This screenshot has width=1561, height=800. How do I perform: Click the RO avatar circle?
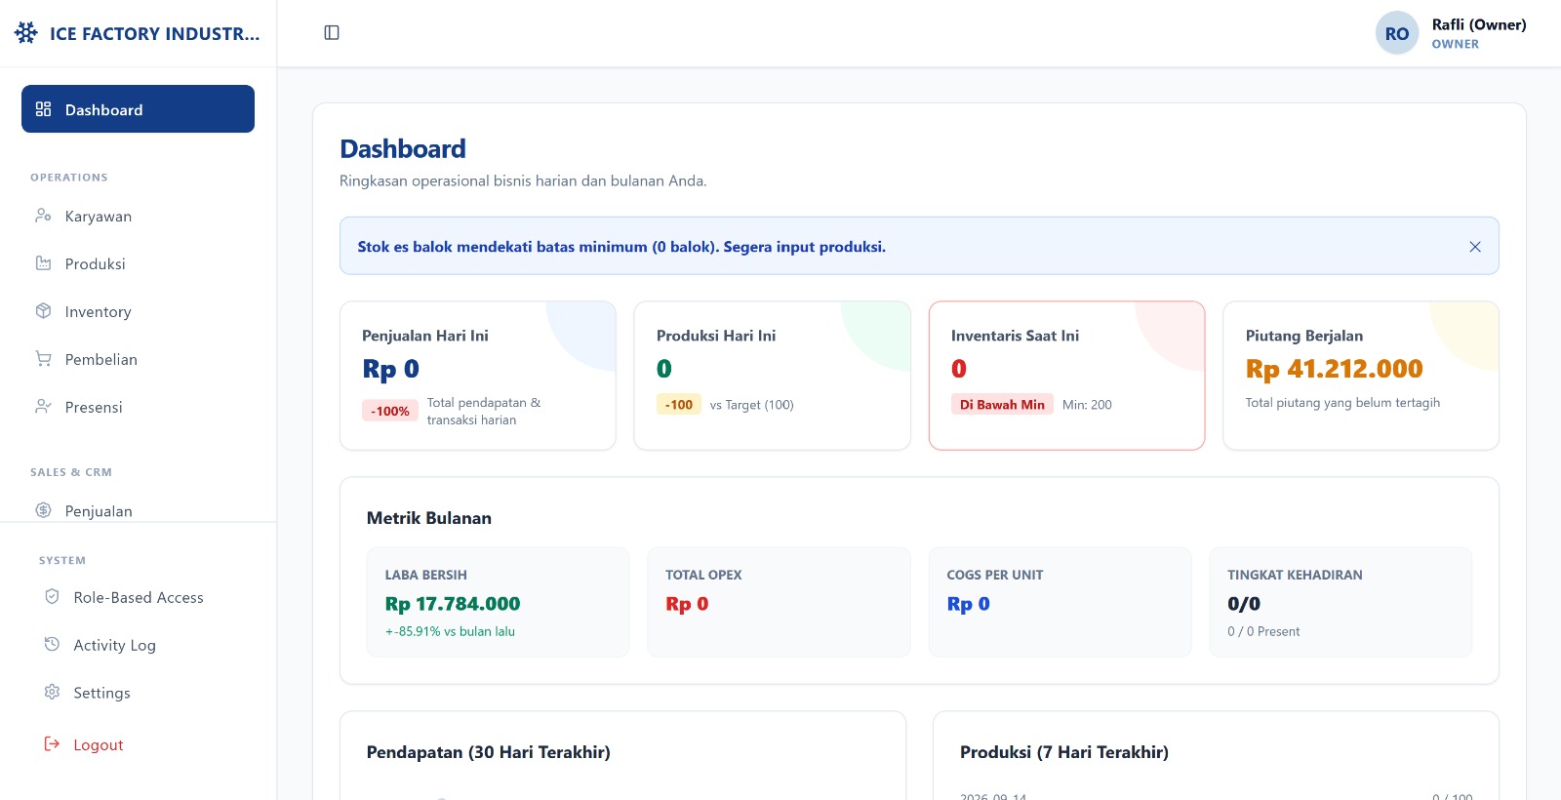(1397, 33)
